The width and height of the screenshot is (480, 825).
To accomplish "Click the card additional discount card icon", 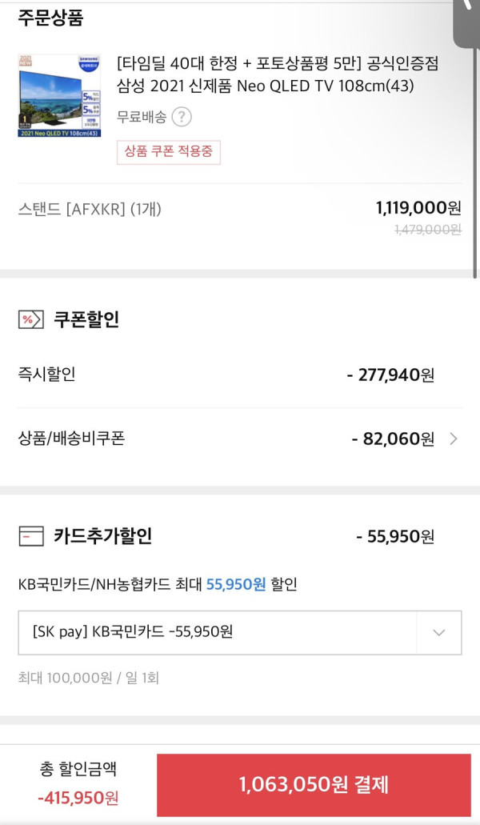I will click(x=31, y=537).
